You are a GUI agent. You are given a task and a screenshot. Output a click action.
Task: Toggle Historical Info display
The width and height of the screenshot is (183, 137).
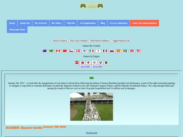(x=121, y=41)
